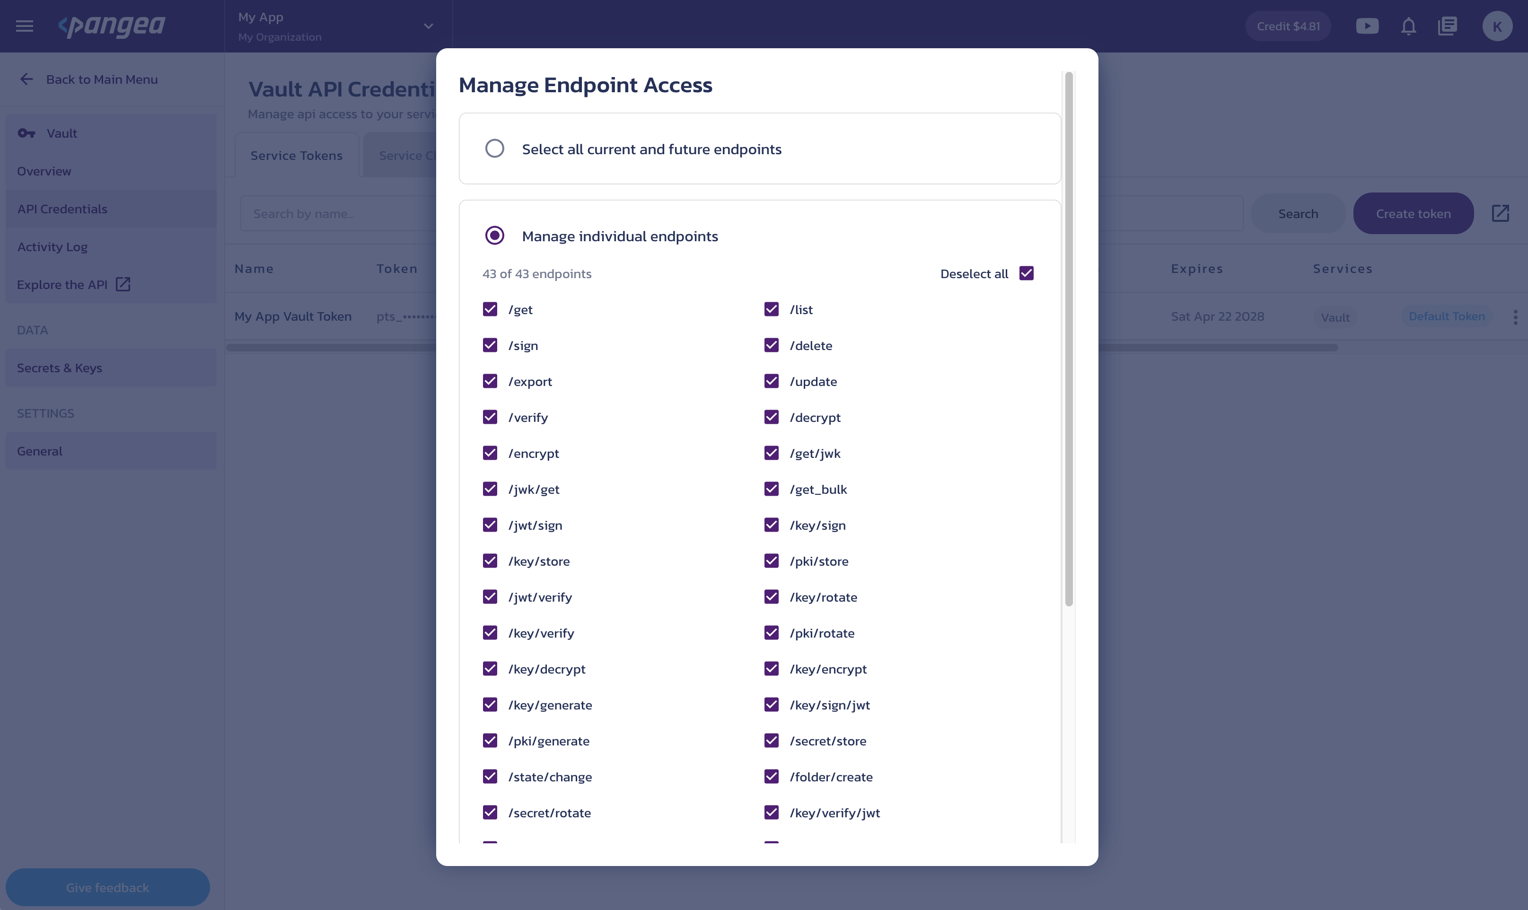Click the Default Token badge
Screen dimensions: 1528x910
click(x=1447, y=316)
